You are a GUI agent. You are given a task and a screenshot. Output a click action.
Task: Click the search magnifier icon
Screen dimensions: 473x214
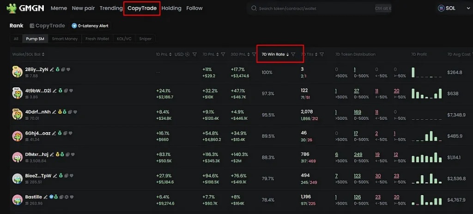click(254, 8)
